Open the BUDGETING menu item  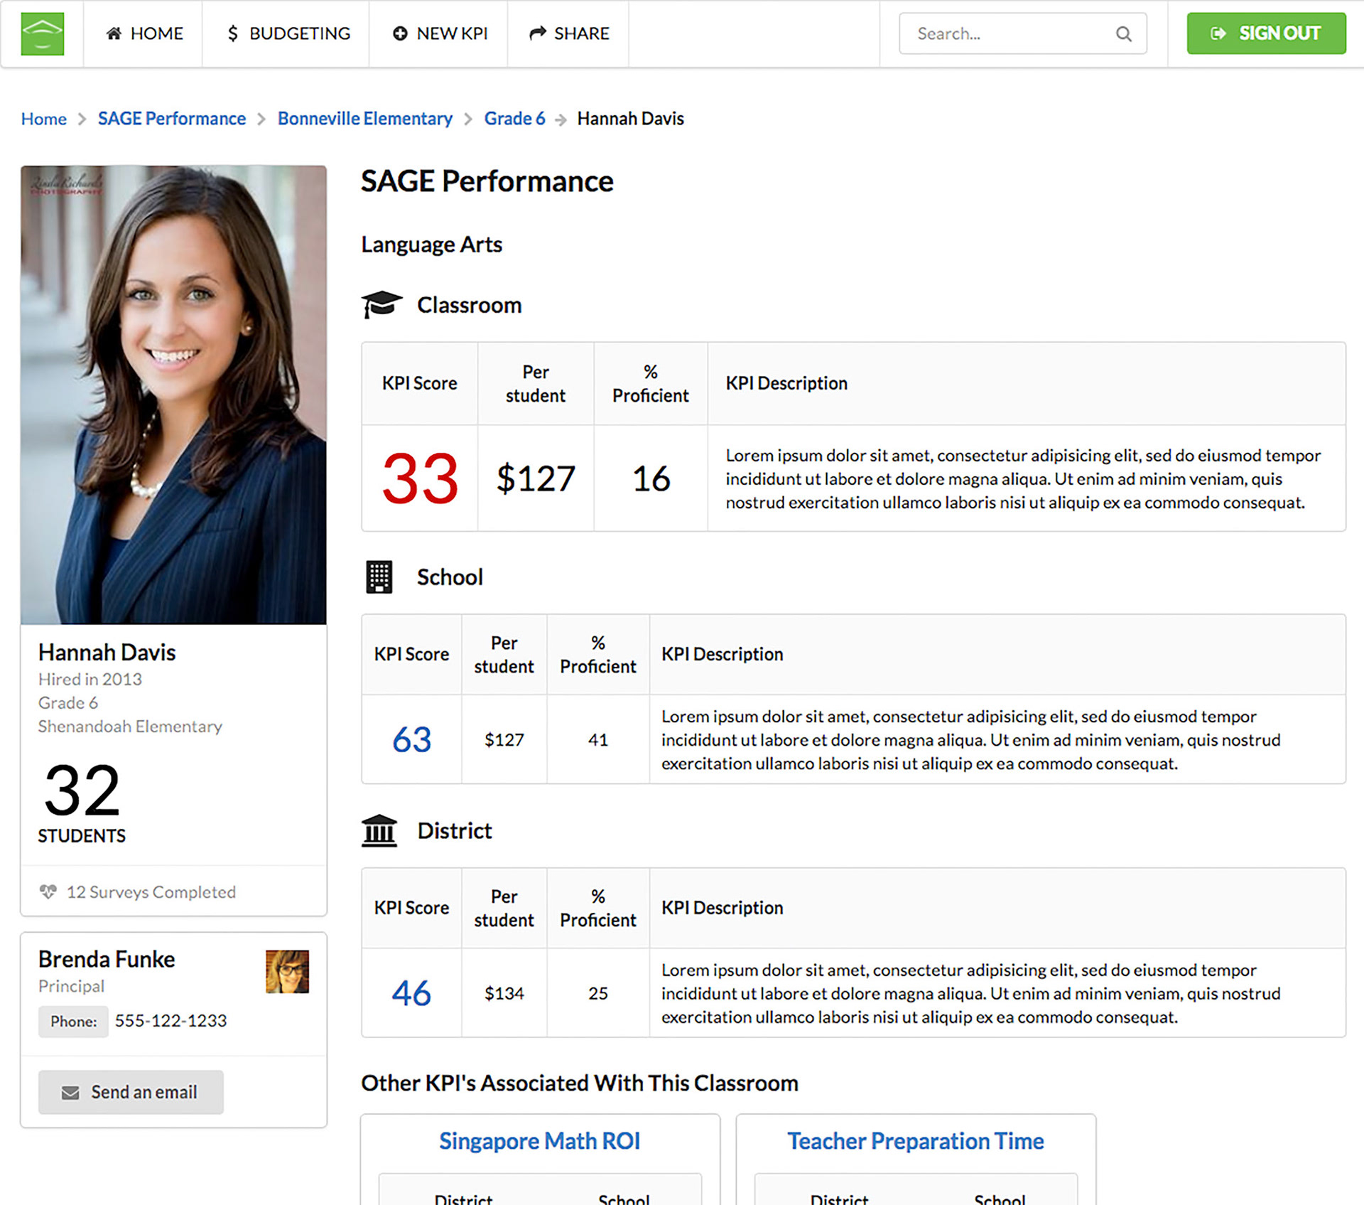(x=288, y=33)
